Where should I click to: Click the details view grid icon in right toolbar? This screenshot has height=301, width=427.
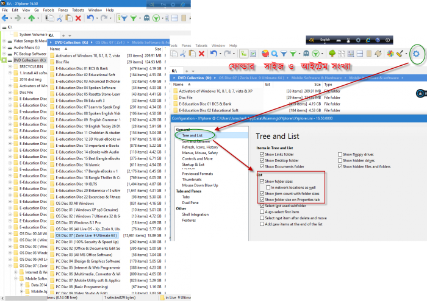tap(351, 54)
